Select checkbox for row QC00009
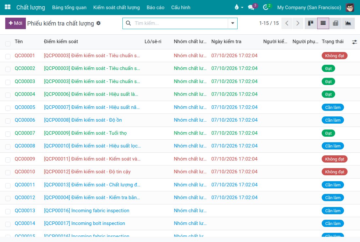 [x=8, y=160]
